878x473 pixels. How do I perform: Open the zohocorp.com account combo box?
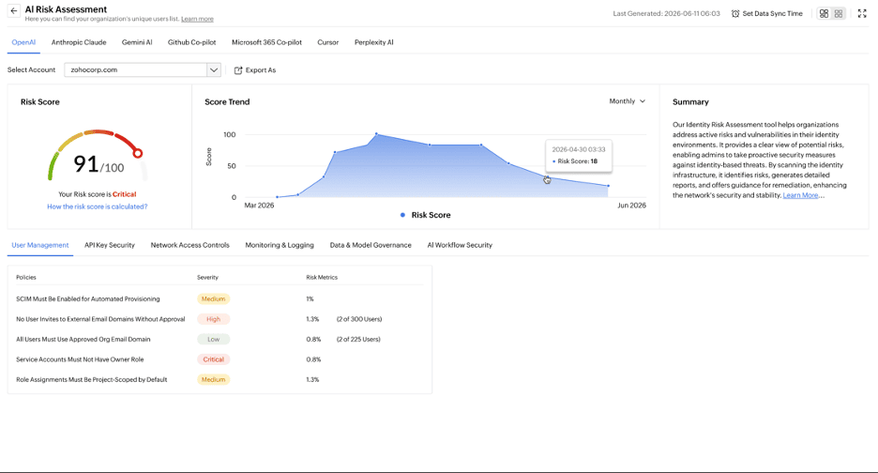[143, 70]
